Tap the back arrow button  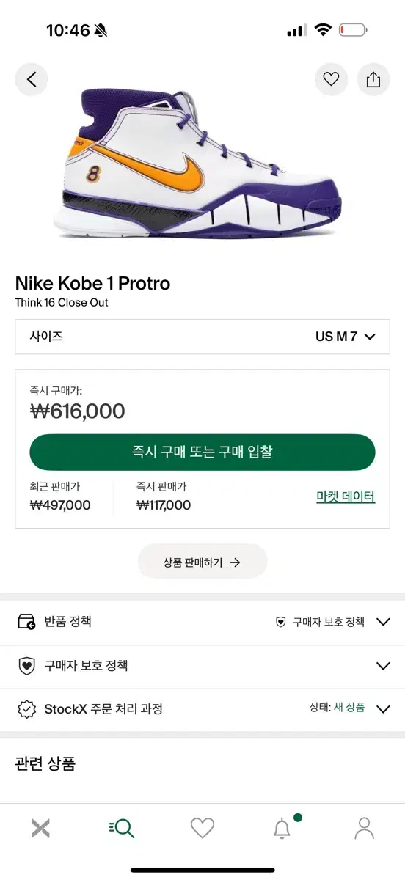click(x=32, y=79)
